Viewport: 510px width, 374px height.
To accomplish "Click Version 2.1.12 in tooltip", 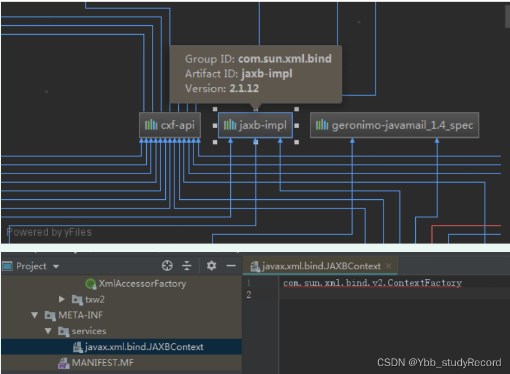I will point(222,88).
